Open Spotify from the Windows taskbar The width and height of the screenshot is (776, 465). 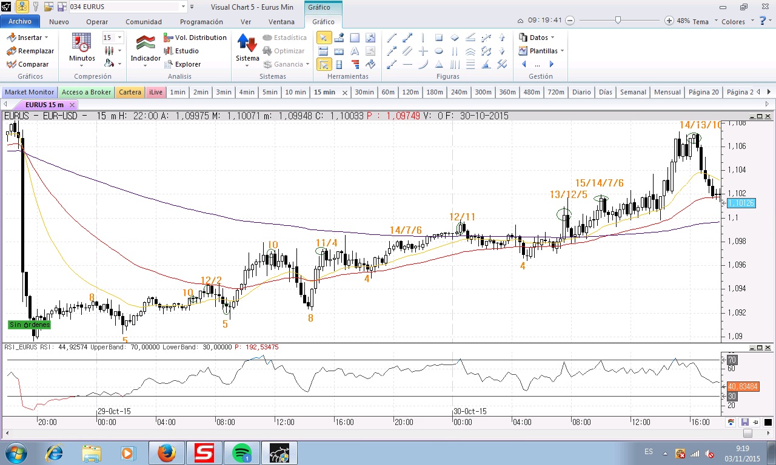[x=241, y=453]
